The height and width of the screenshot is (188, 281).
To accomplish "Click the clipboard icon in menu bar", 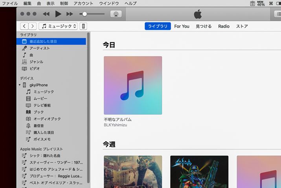I will 252,3.
